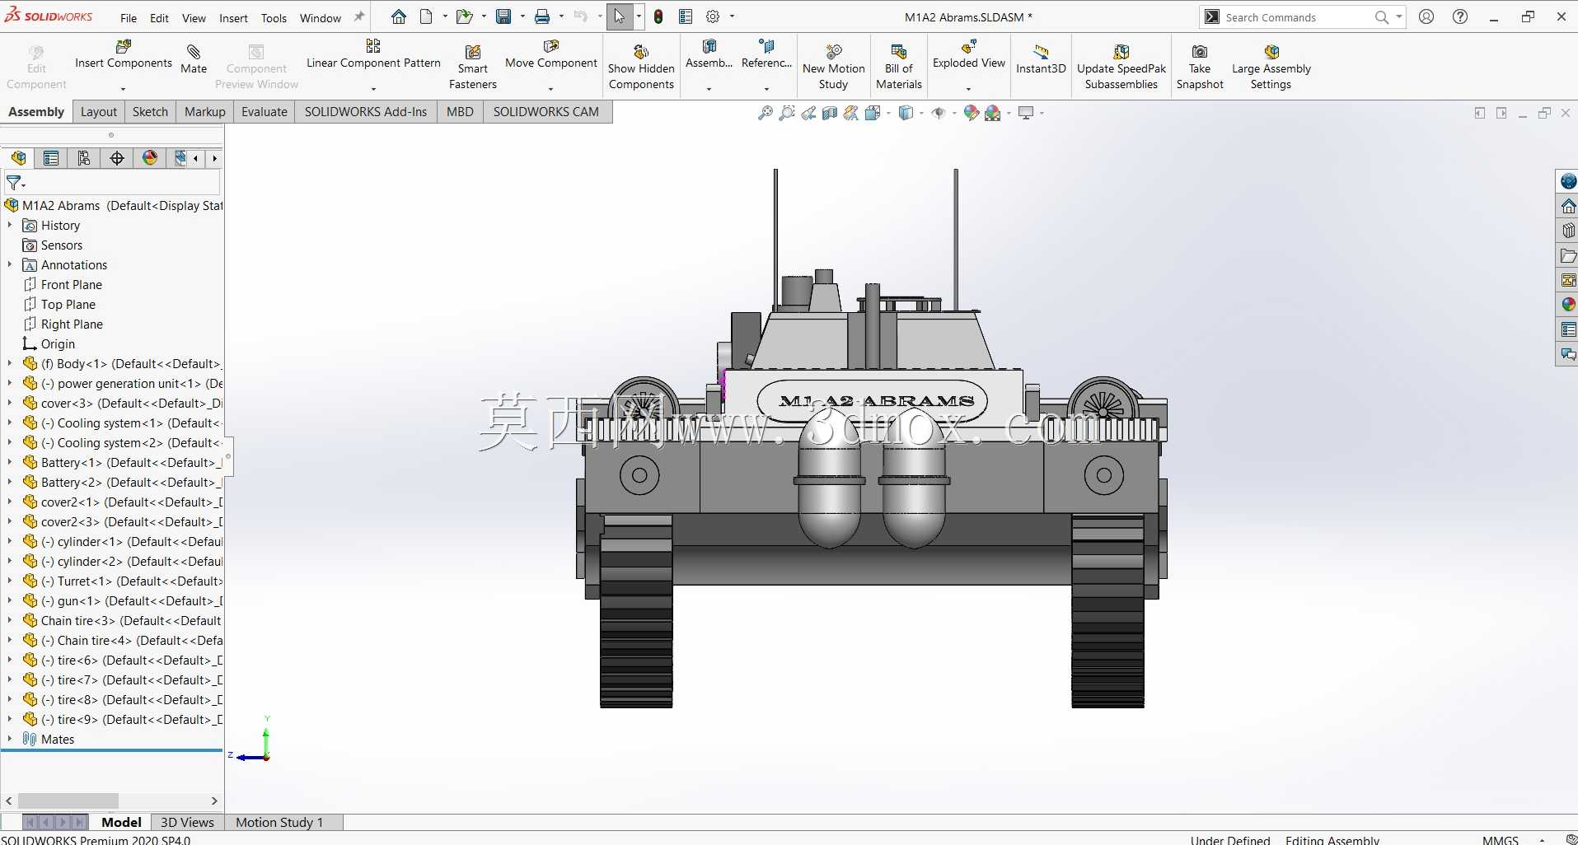Expand the Body<1> component
The height and width of the screenshot is (845, 1578).
(x=10, y=363)
